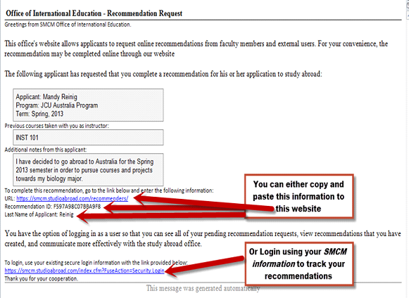Click the 'Term: Spring, 2013' line
This screenshot has height=298, width=409.
click(39, 114)
